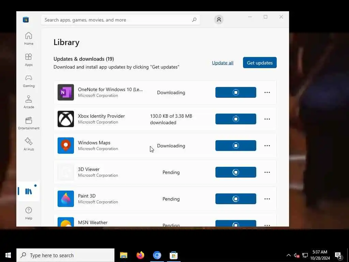Image resolution: width=349 pixels, height=262 pixels.
Task: Click the Update all link
Action: point(223,63)
